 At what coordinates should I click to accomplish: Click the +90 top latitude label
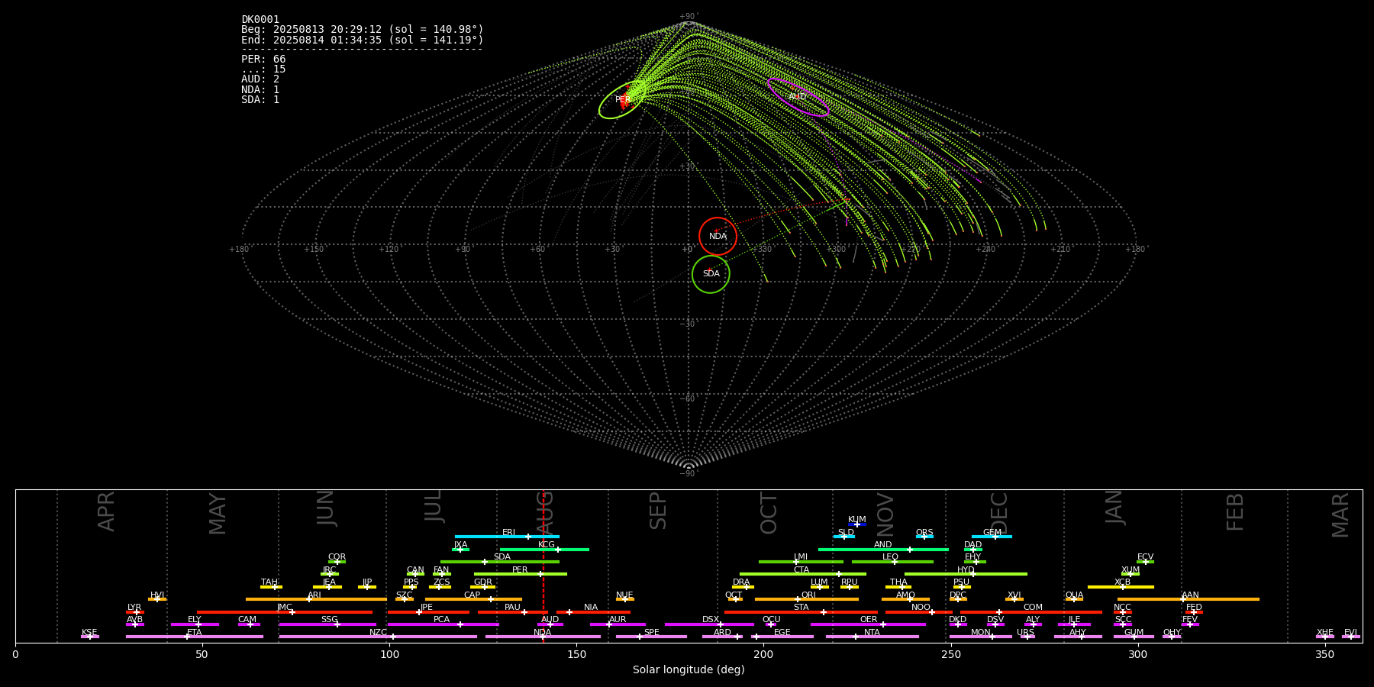tap(689, 17)
